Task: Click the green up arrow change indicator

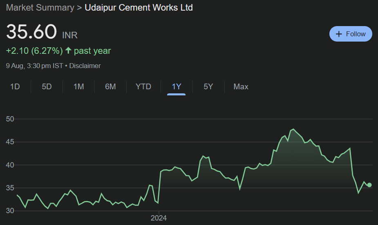Action: coord(69,51)
